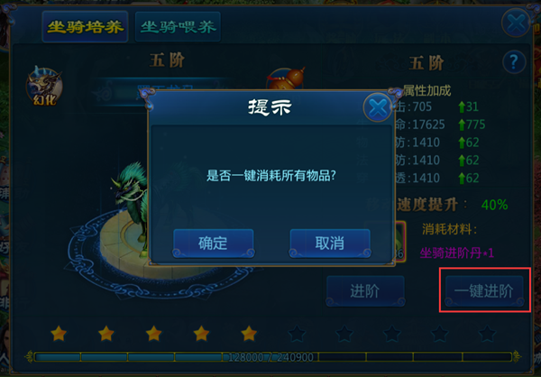The width and height of the screenshot is (541, 377).
Task: Click the 进阶 advance button
Action: pos(365,291)
